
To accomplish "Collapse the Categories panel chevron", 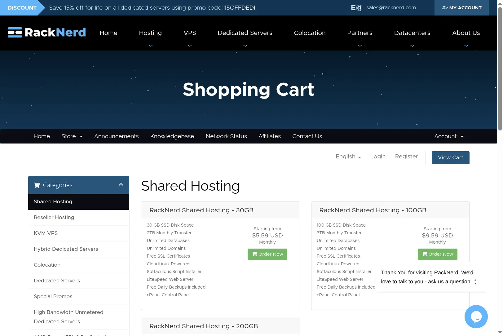I will (x=121, y=185).
